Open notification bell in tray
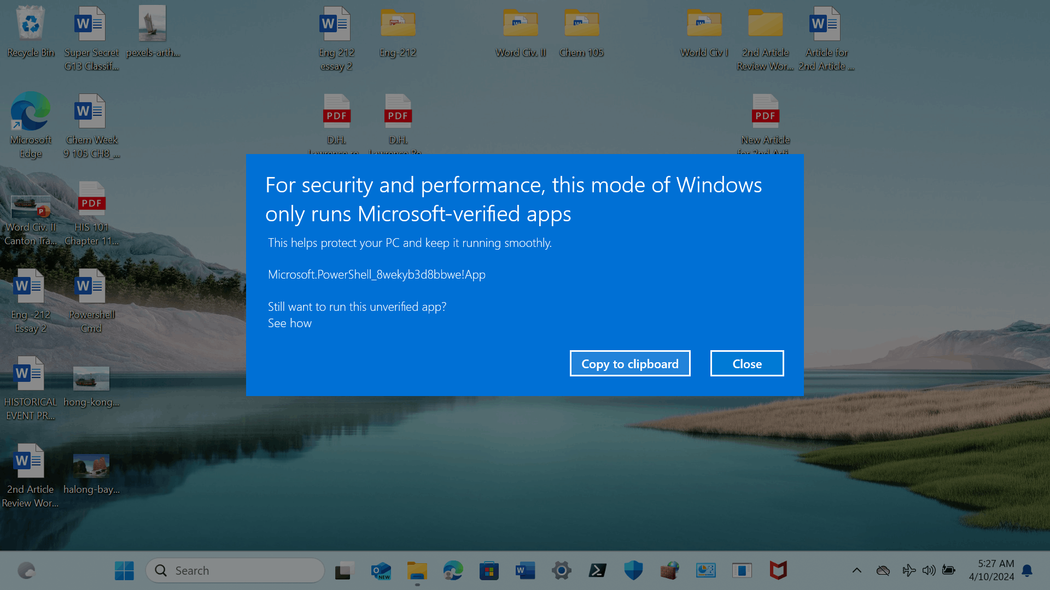The image size is (1050, 590). pos(1027,571)
